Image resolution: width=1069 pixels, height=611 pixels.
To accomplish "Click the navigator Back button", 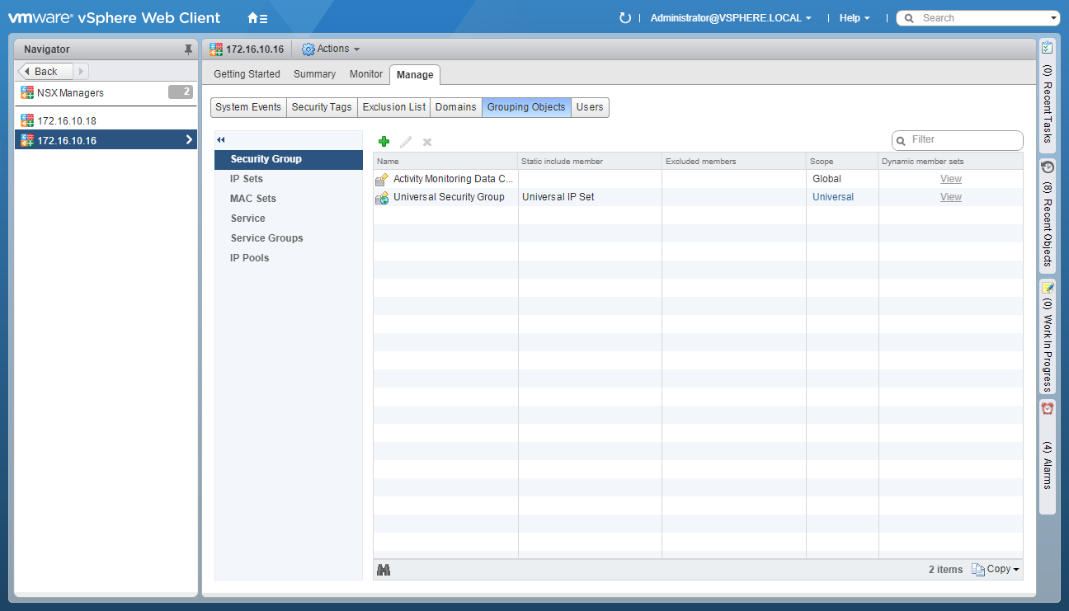I will tap(45, 72).
